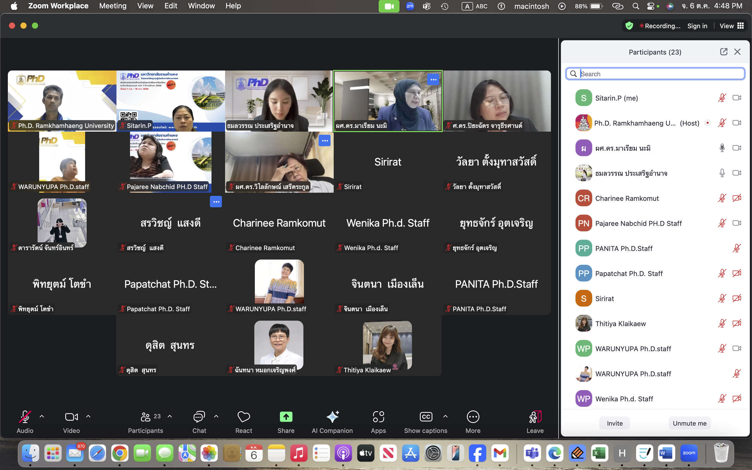The width and height of the screenshot is (752, 470).
Task: Toggle the Video camera button
Action: [71, 417]
